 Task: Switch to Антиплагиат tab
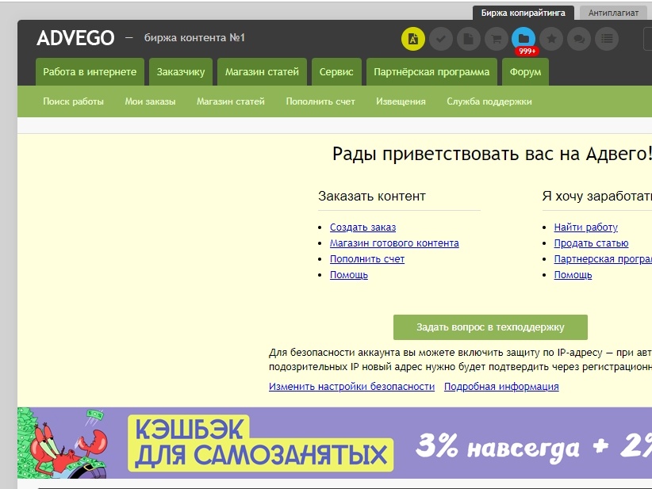[x=613, y=13]
